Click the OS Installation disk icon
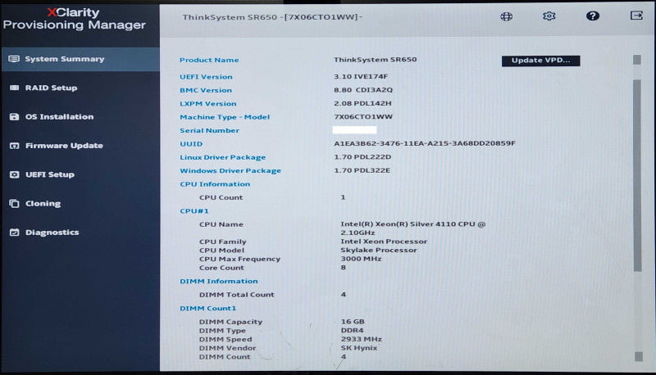The height and width of the screenshot is (375, 656). click(14, 116)
